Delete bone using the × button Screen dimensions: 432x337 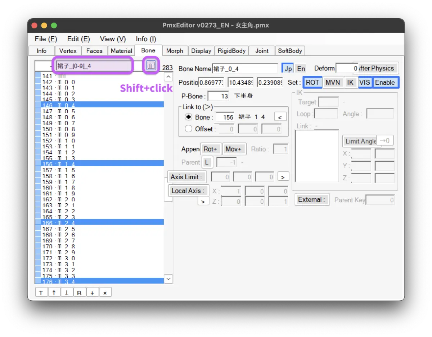pyautogui.click(x=105, y=293)
